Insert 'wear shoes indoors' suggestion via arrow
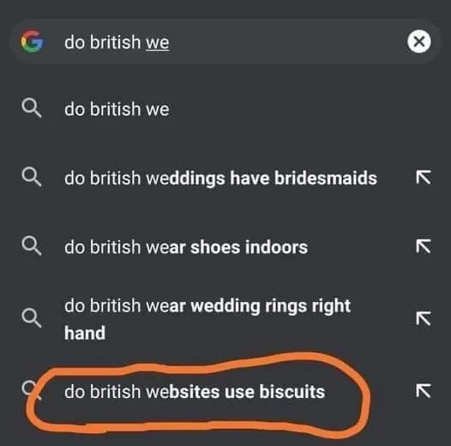 tap(424, 246)
